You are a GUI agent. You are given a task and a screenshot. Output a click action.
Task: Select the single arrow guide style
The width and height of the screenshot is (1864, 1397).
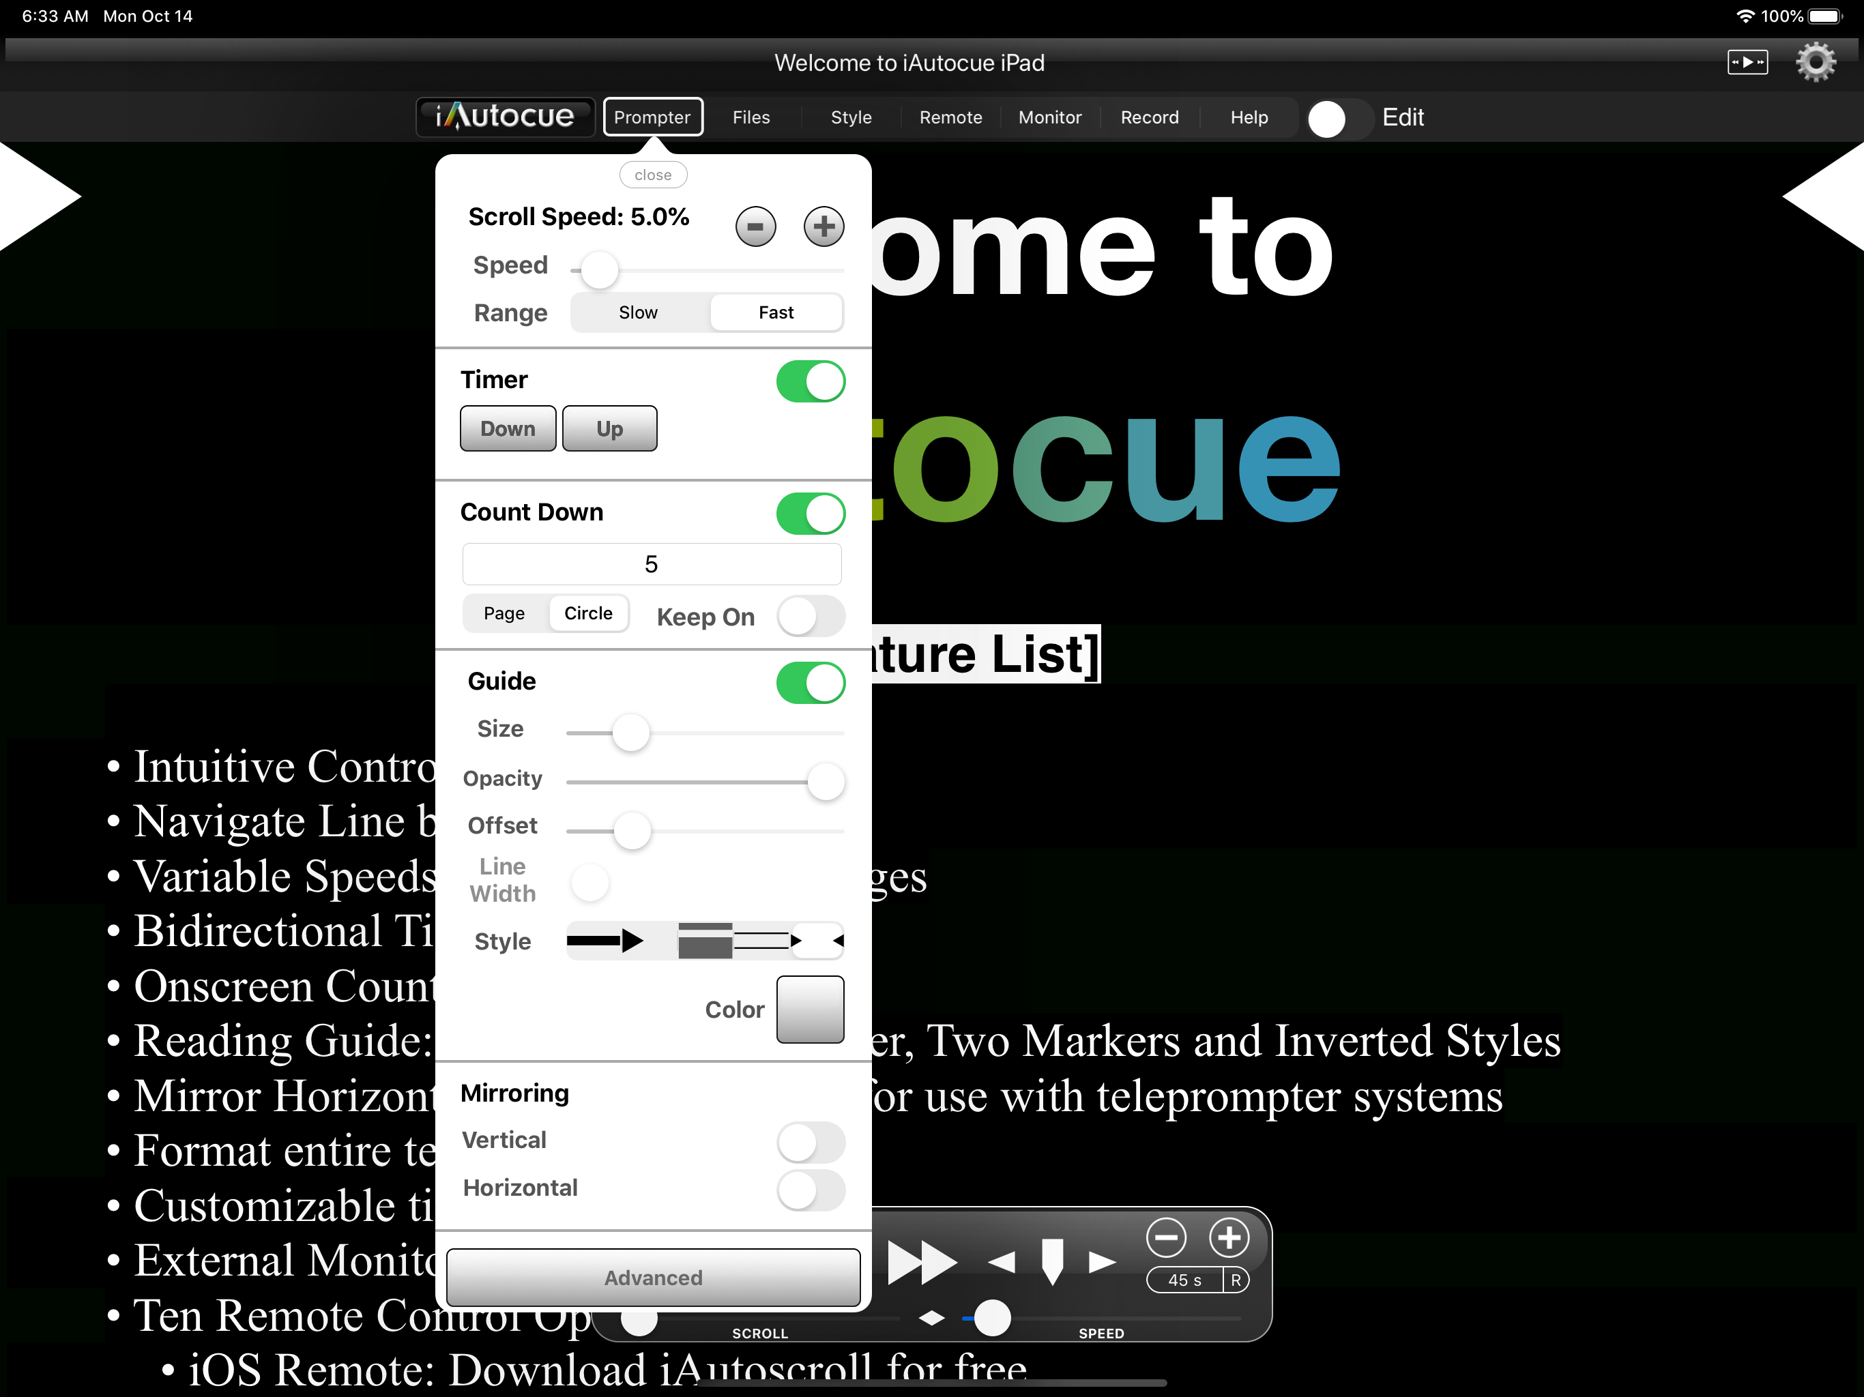point(605,941)
